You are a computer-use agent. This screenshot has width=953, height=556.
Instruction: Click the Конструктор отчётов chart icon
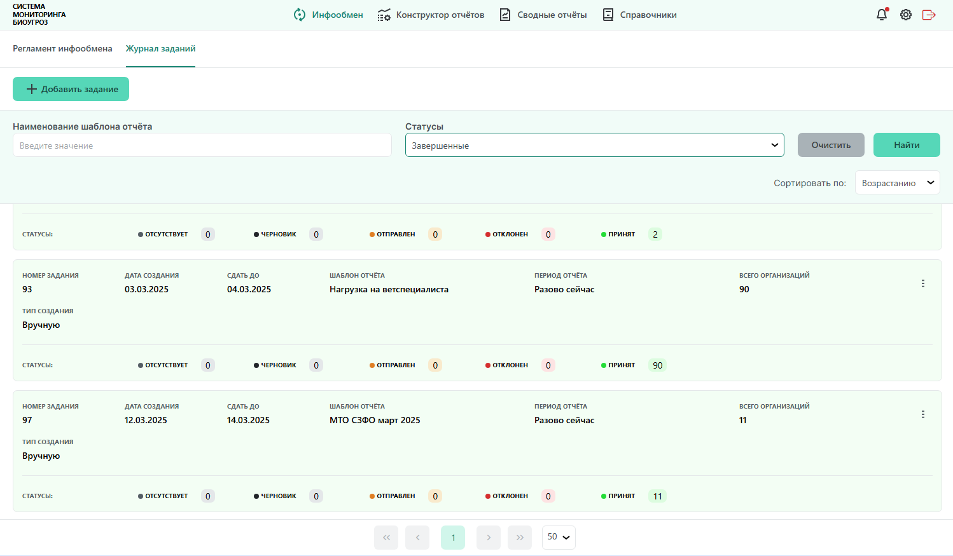point(384,15)
